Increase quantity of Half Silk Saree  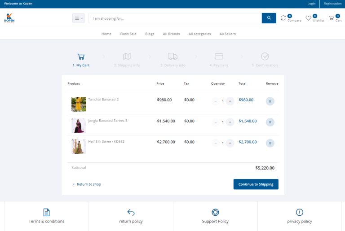pos(230,143)
